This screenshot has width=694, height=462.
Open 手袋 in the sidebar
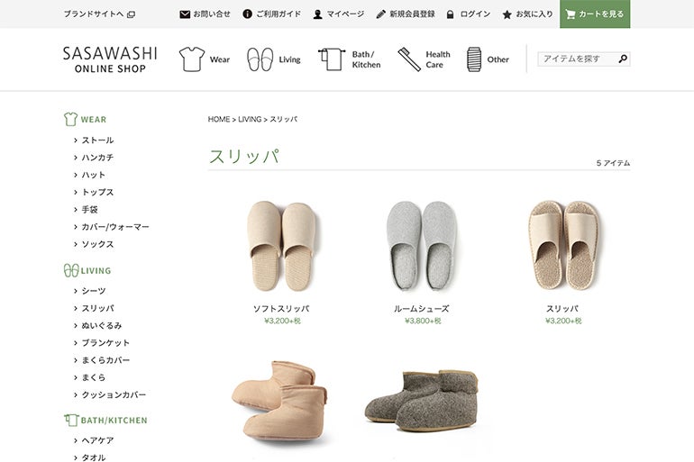pos(89,210)
